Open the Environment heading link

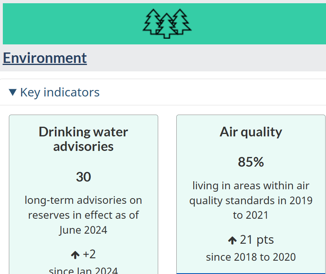click(45, 58)
